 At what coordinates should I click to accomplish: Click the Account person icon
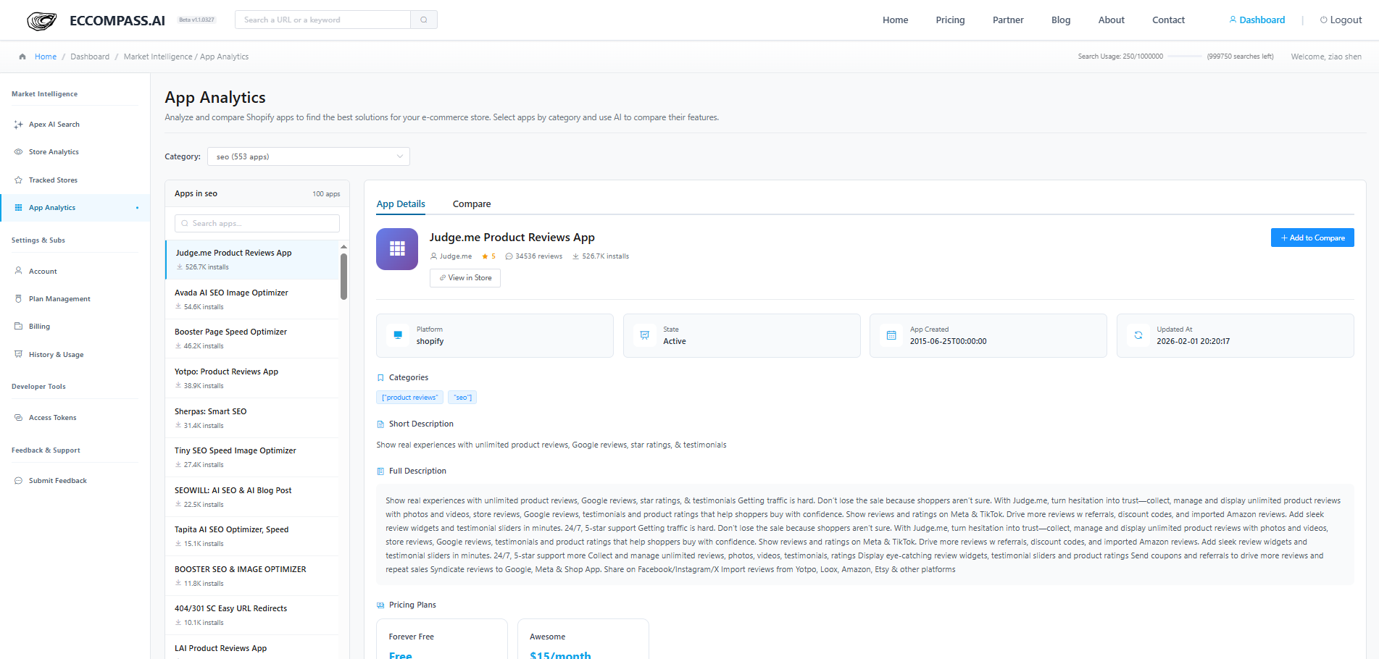click(19, 271)
